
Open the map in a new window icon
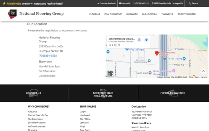click(139, 40)
